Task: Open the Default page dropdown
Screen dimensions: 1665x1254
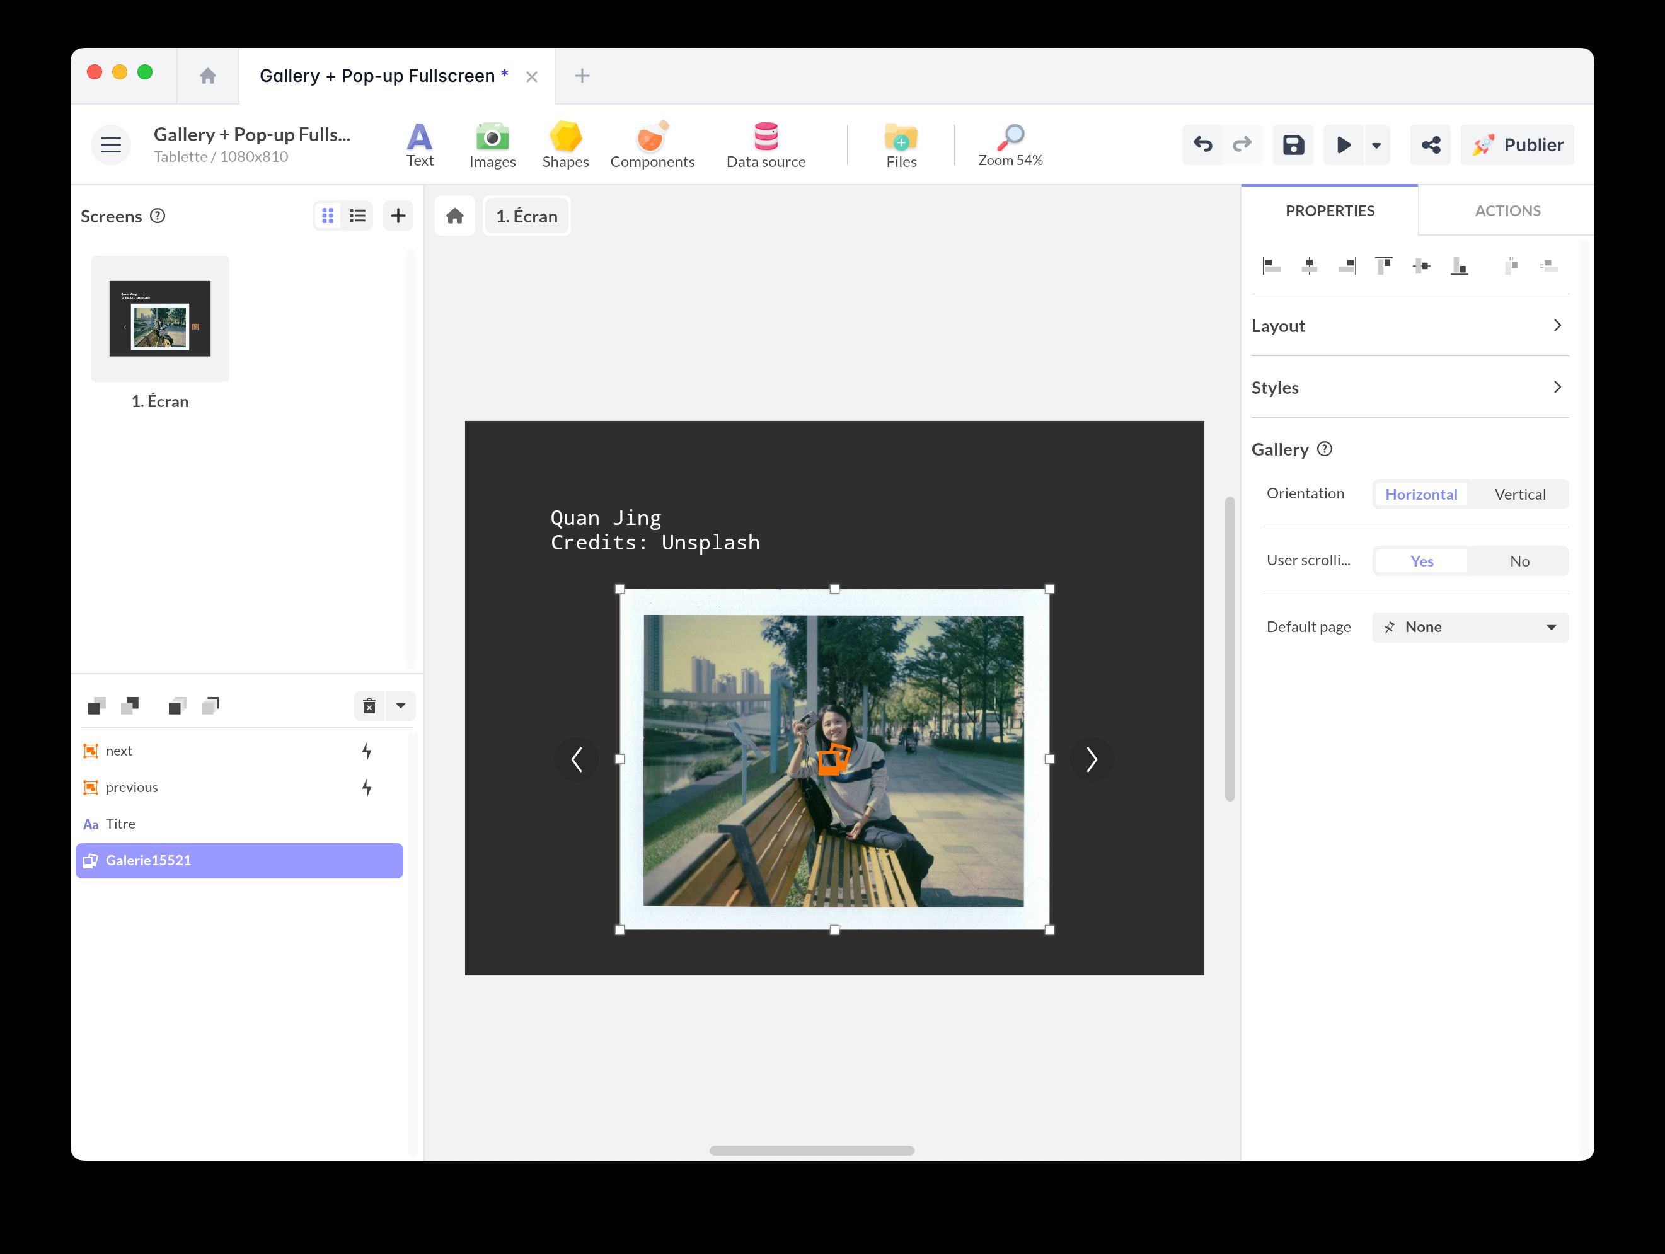Action: (1470, 628)
